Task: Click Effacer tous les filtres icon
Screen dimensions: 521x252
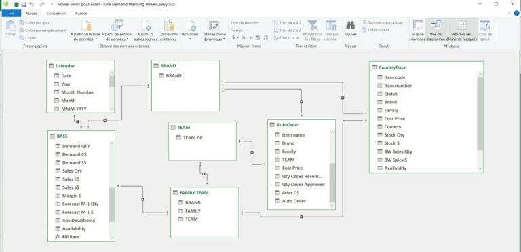Action: pos(312,26)
